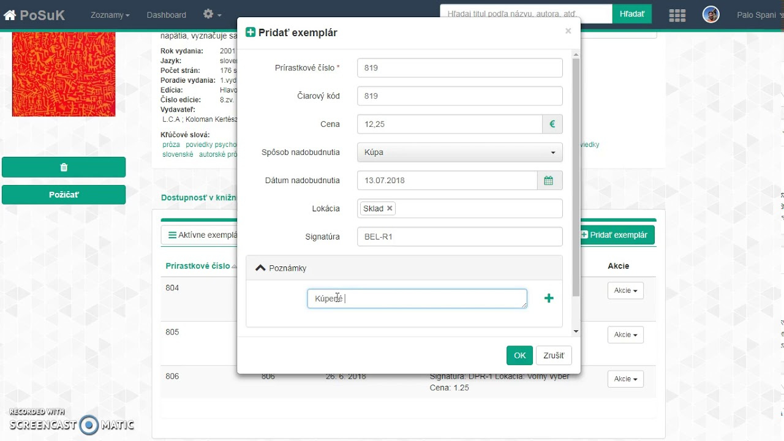Image resolution: width=784 pixels, height=441 pixels.
Task: Click the trash delete button
Action: point(64,167)
